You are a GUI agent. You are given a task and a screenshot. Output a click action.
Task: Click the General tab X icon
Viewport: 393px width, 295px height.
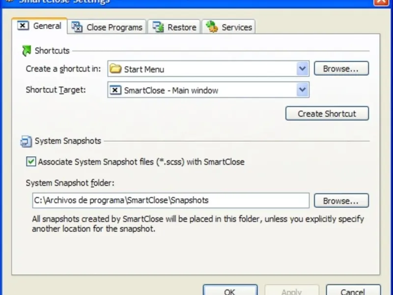point(23,26)
